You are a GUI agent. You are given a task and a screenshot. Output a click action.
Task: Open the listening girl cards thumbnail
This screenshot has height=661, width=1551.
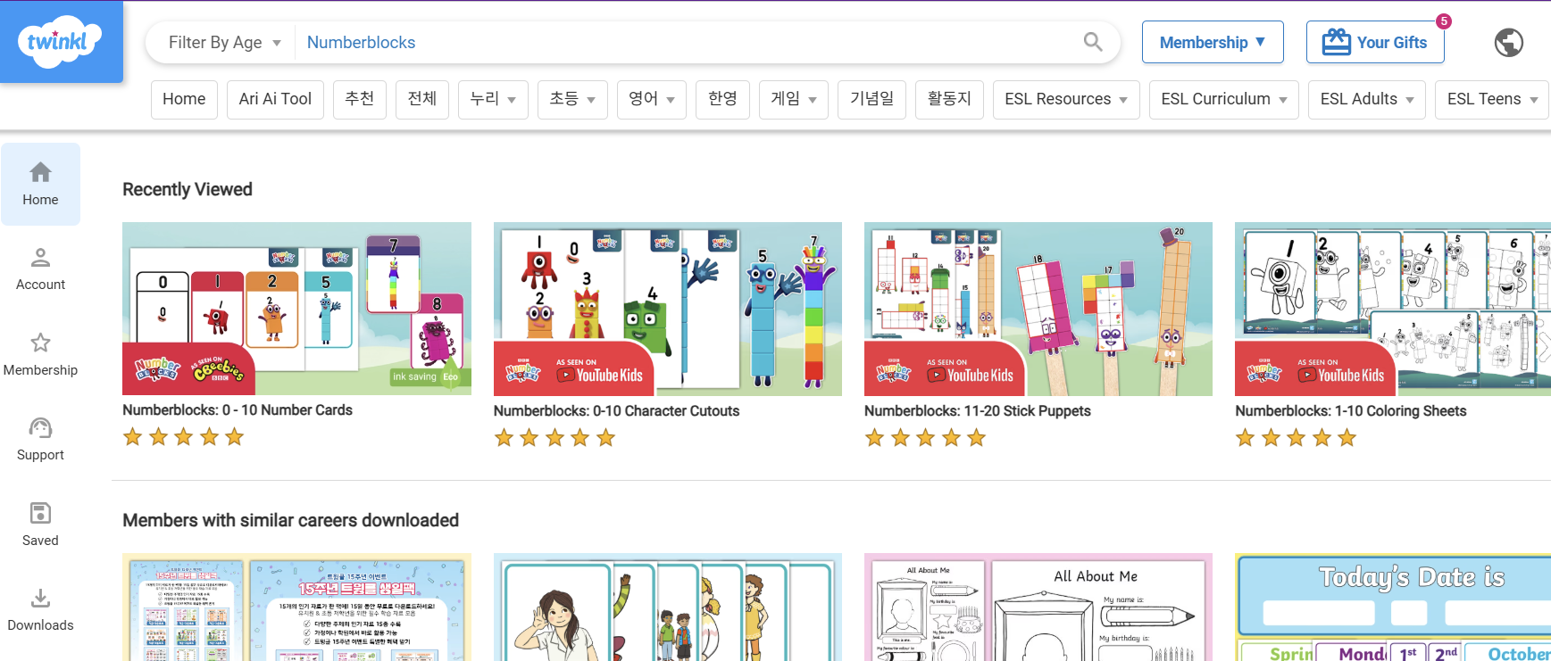click(668, 607)
